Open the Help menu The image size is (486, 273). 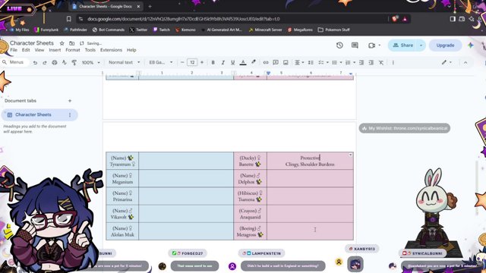pyautogui.click(x=131, y=50)
